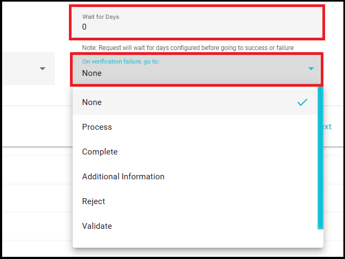Pick the Additional Information option
This screenshot has height=259, width=345.
tap(123, 177)
